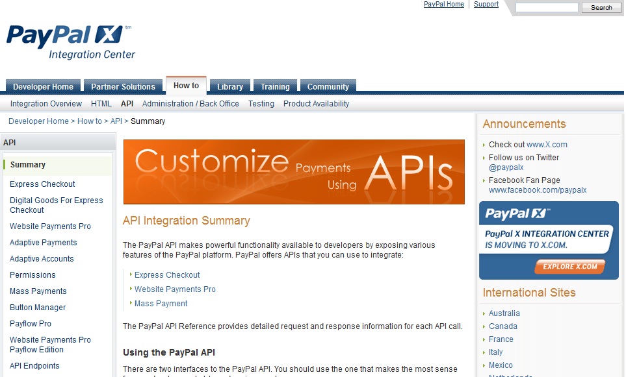Follow the Mass Payment article link

click(161, 304)
